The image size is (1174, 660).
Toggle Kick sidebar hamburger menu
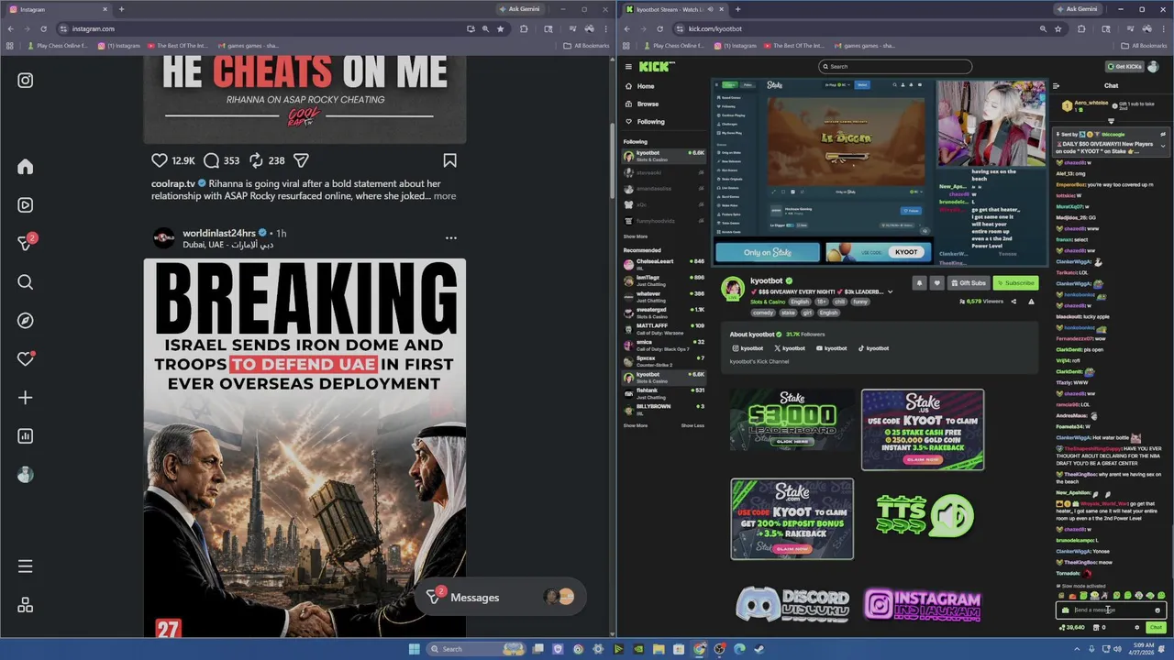[x=628, y=67]
